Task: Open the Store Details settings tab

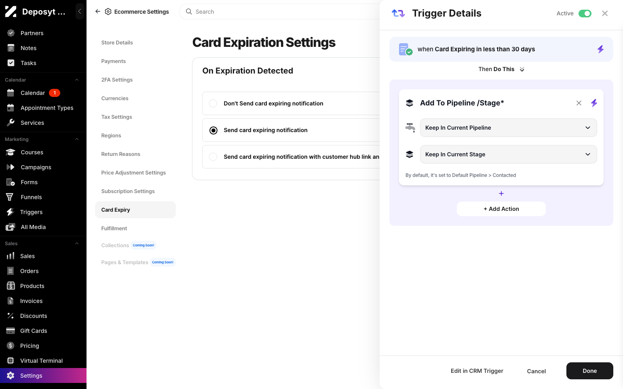Action: pyautogui.click(x=117, y=43)
